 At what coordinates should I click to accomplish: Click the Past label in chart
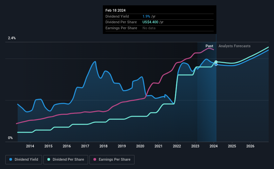tap(209, 46)
